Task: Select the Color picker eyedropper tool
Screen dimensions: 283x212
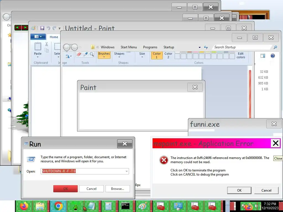Action: coord(86,54)
